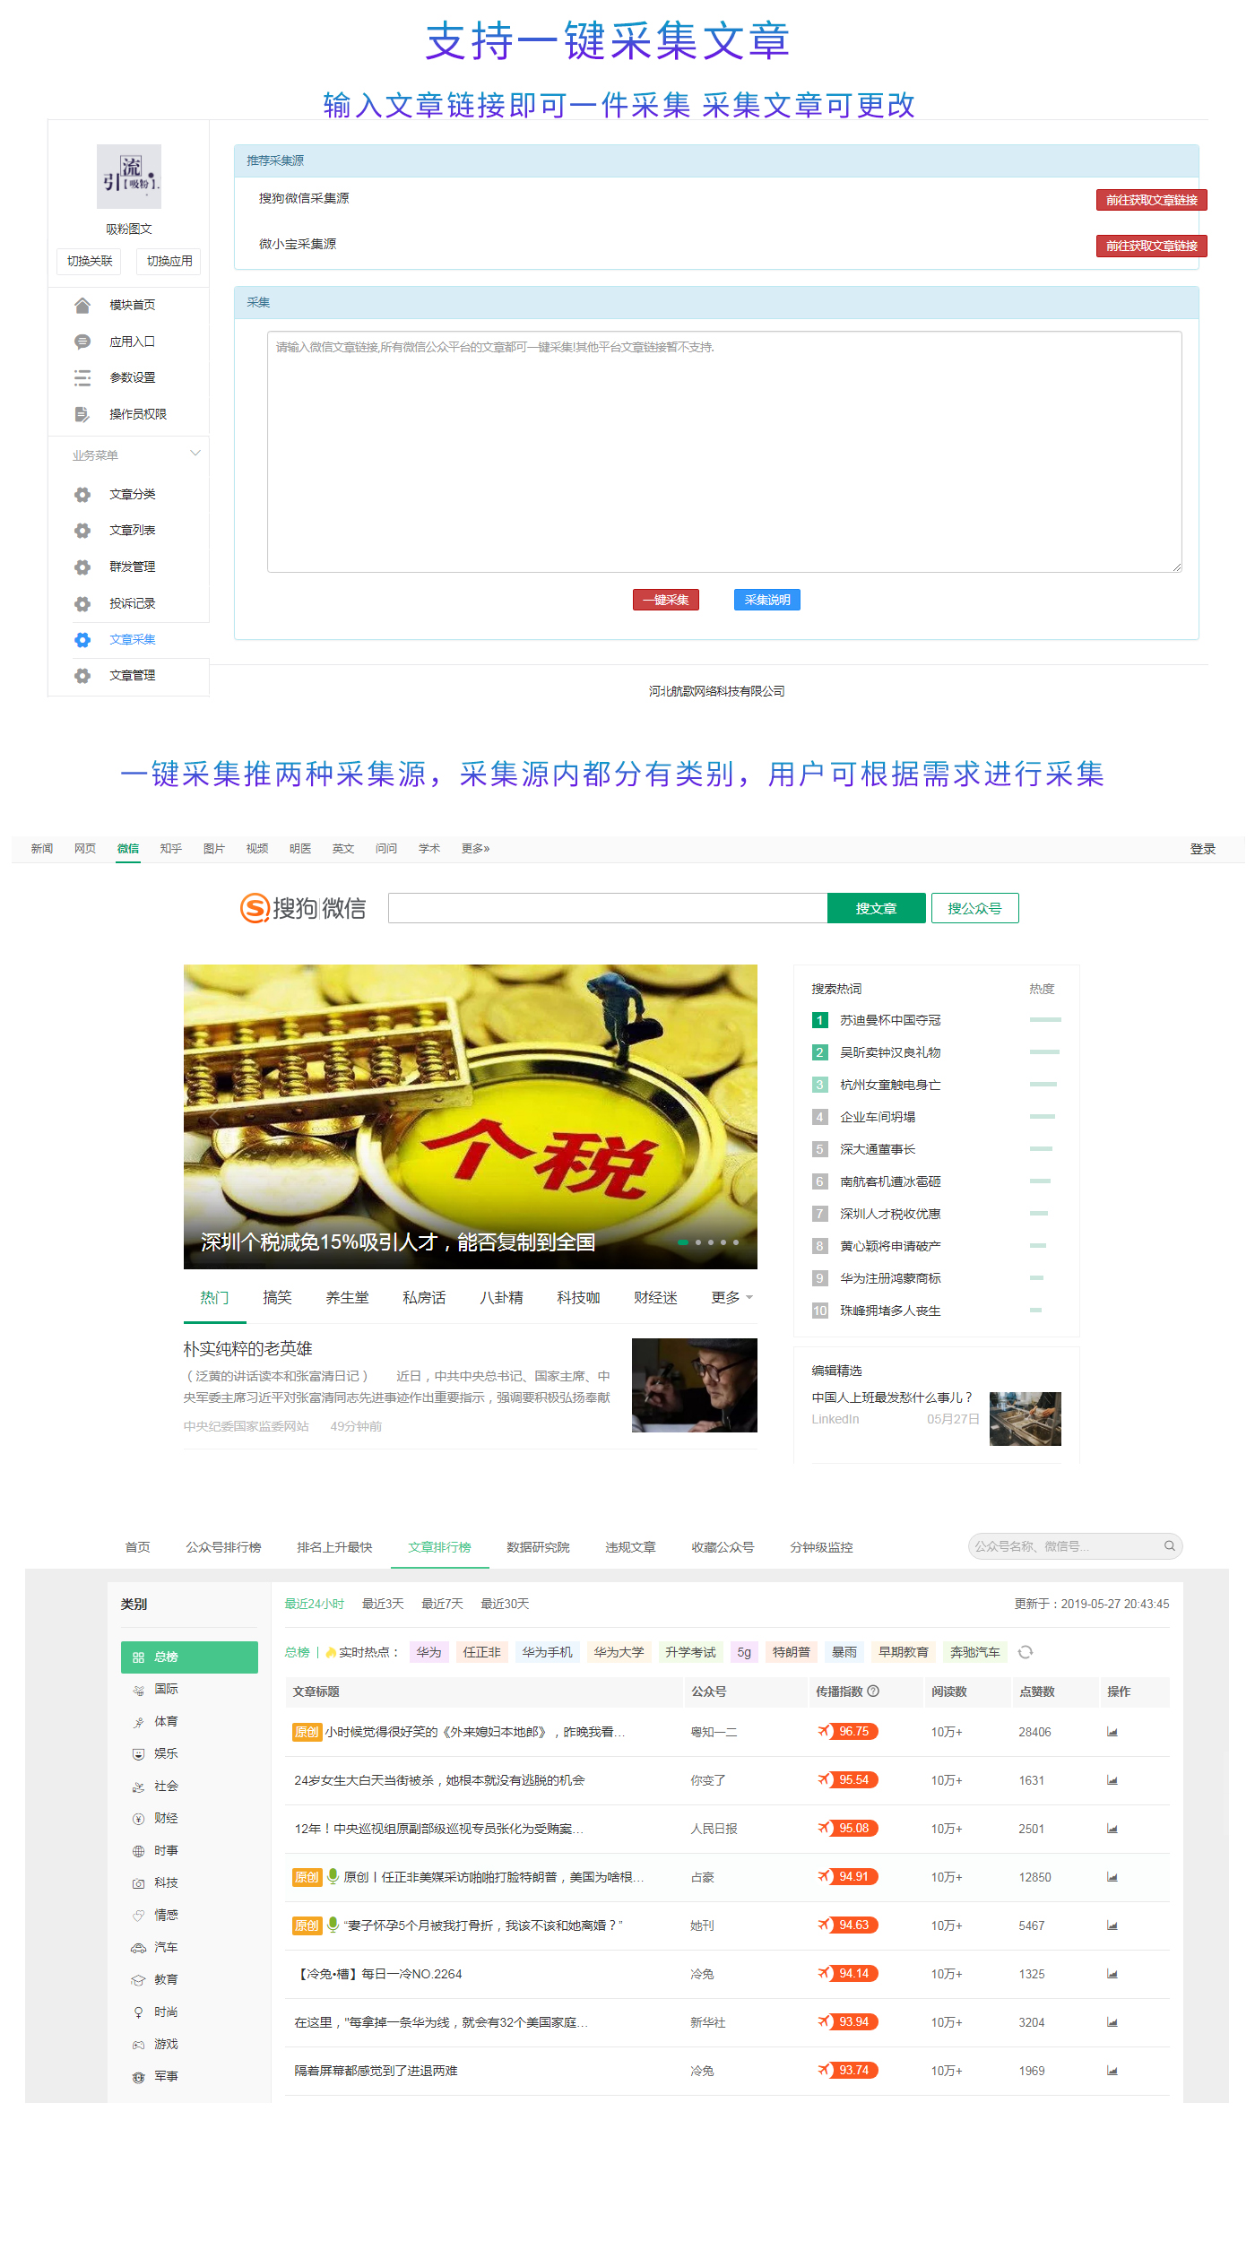Click hot search 华为注册鸿蒙商标
Screen dimensions: 1255x2241
pos(890,1278)
